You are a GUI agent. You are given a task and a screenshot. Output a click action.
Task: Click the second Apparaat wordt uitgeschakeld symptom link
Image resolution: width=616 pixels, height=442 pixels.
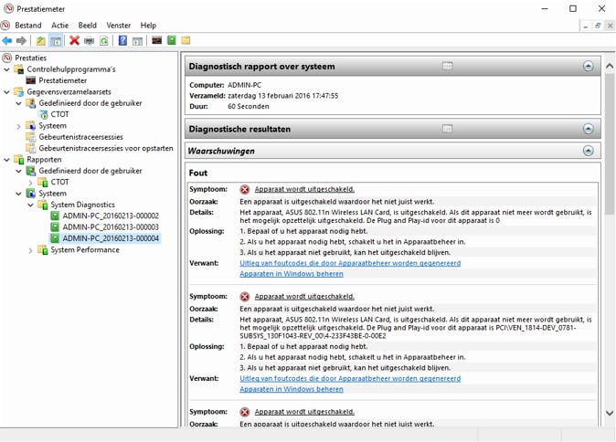[x=304, y=297]
